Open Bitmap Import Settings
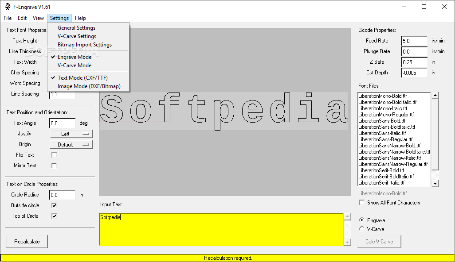Image resolution: width=455 pixels, height=262 pixels. 89,45
